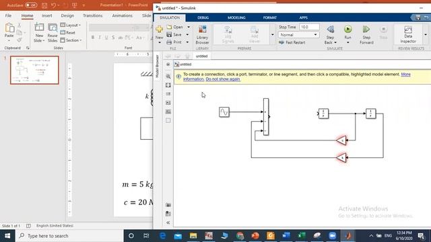431x242 pixels.
Task: Expand the New dropdown arrow
Action: (160, 42)
